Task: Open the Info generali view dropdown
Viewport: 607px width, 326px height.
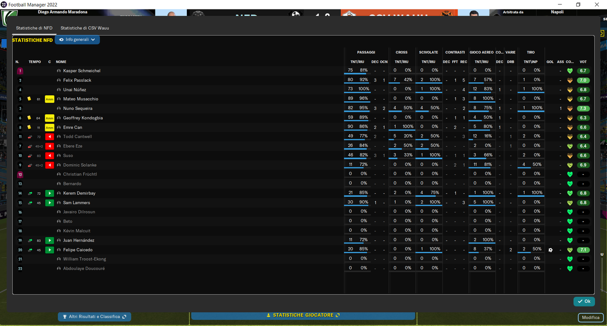Action: click(77, 40)
